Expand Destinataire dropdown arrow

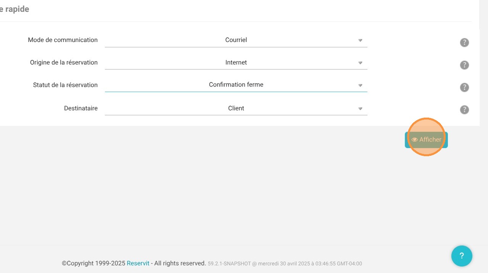pyautogui.click(x=360, y=109)
